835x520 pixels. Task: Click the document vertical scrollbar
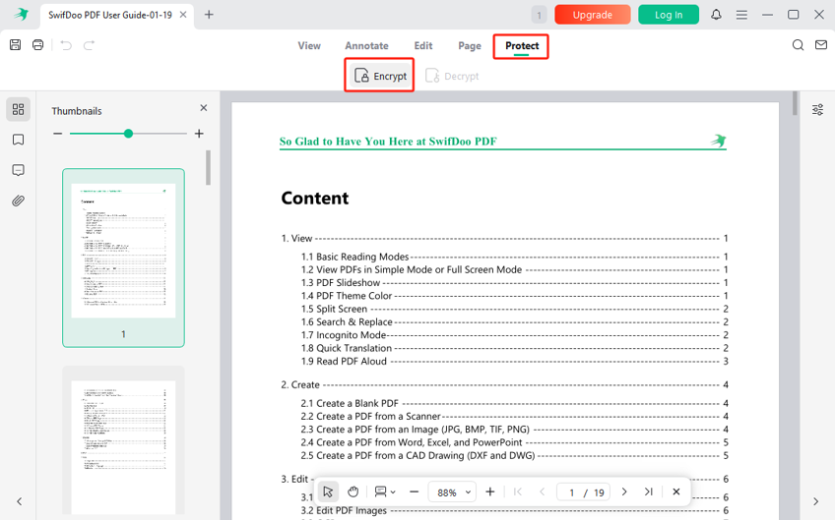pos(795,103)
